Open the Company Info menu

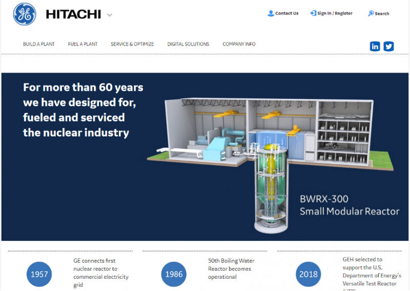(239, 44)
